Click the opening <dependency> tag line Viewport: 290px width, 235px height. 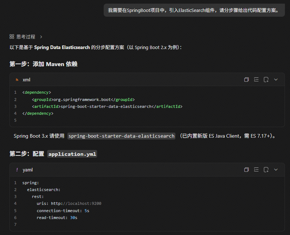point(37,92)
